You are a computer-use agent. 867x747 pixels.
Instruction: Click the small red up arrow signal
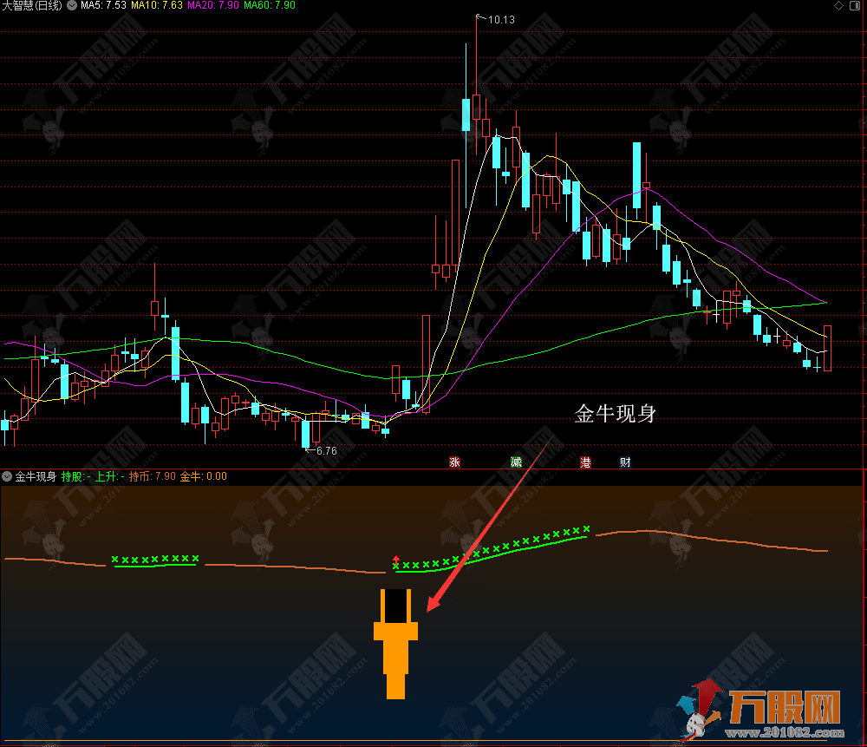pos(396,559)
